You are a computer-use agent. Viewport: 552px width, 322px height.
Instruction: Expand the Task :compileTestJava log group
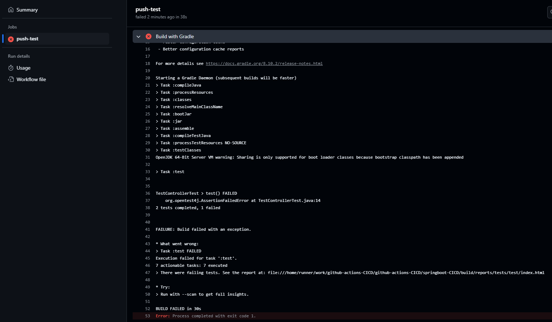157,136
